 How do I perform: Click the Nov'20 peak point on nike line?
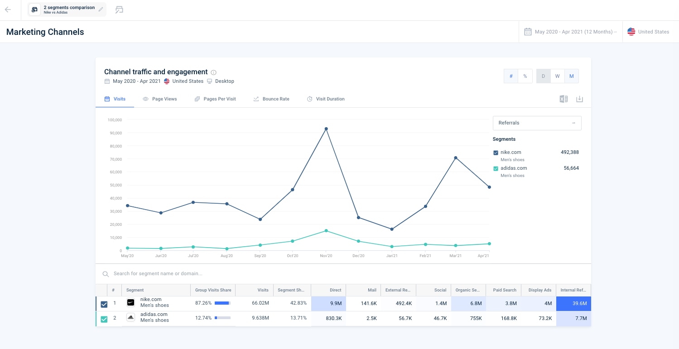(x=326, y=129)
